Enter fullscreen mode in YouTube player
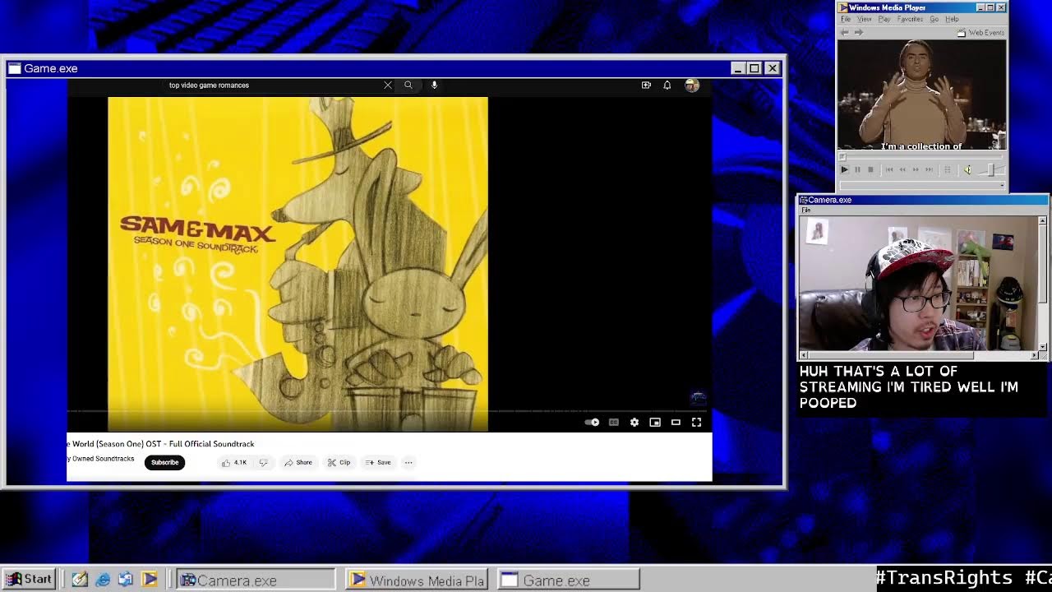The width and height of the screenshot is (1052, 592). [x=696, y=423]
